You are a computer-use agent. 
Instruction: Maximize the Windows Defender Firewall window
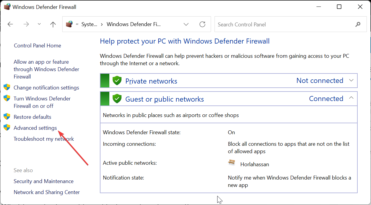339,7
